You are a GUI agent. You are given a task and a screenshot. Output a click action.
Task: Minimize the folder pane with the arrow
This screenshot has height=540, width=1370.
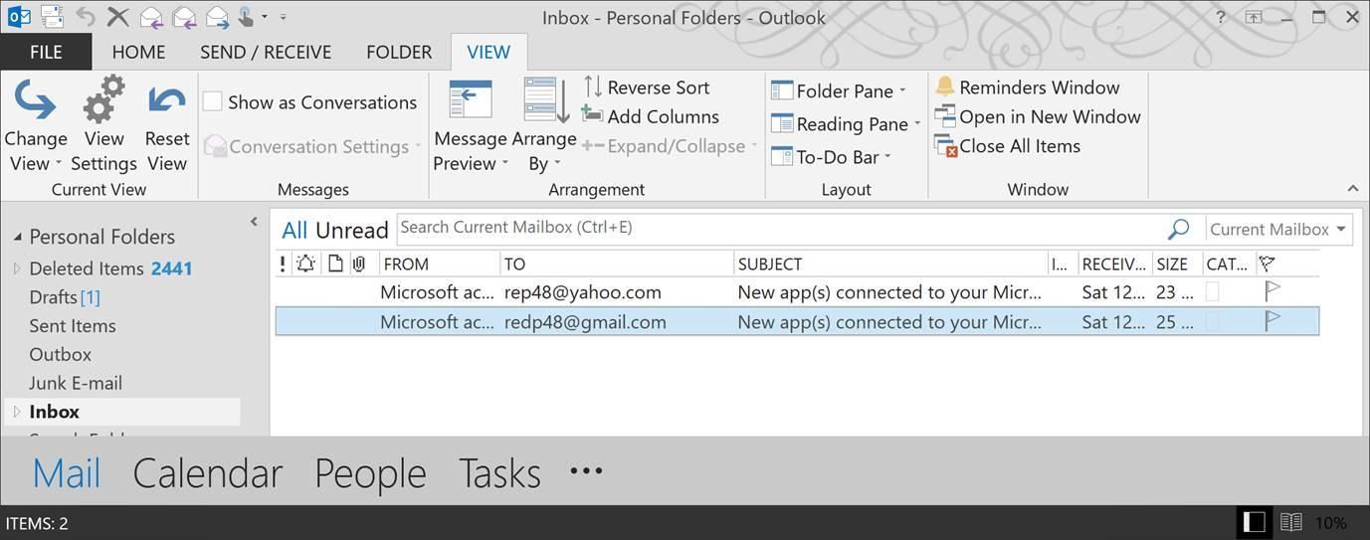click(x=254, y=222)
